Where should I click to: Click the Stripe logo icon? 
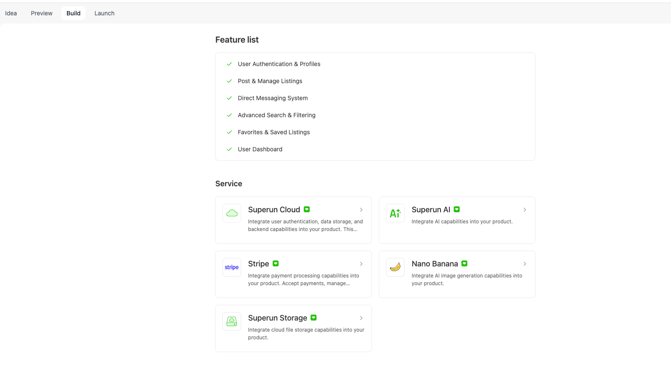(x=232, y=267)
